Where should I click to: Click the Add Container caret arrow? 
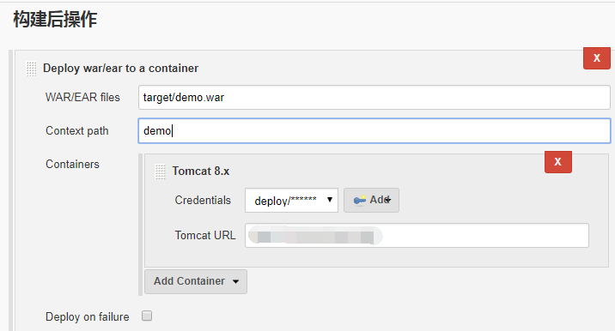point(235,281)
